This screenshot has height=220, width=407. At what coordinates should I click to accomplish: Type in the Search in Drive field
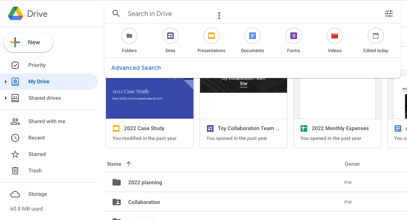(246, 14)
